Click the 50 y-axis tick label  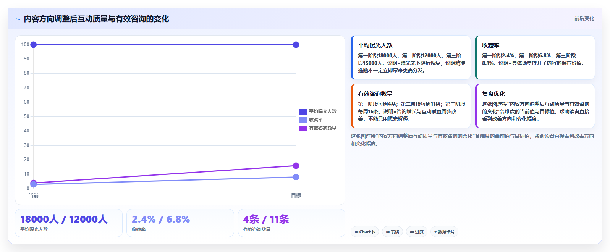coord(26,116)
